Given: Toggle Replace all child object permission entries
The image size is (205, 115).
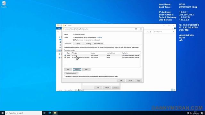Looking at the screenshot, I should tap(65, 76).
